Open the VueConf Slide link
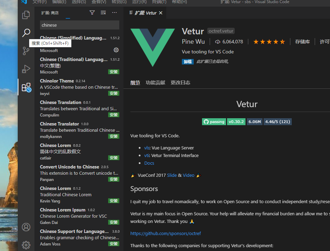The image size is (330, 251). tap(172, 175)
